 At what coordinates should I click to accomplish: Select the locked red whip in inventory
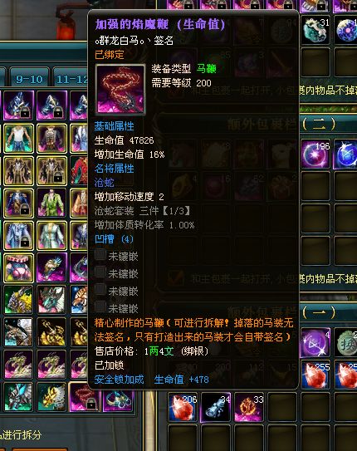pyautogui.click(x=85, y=397)
